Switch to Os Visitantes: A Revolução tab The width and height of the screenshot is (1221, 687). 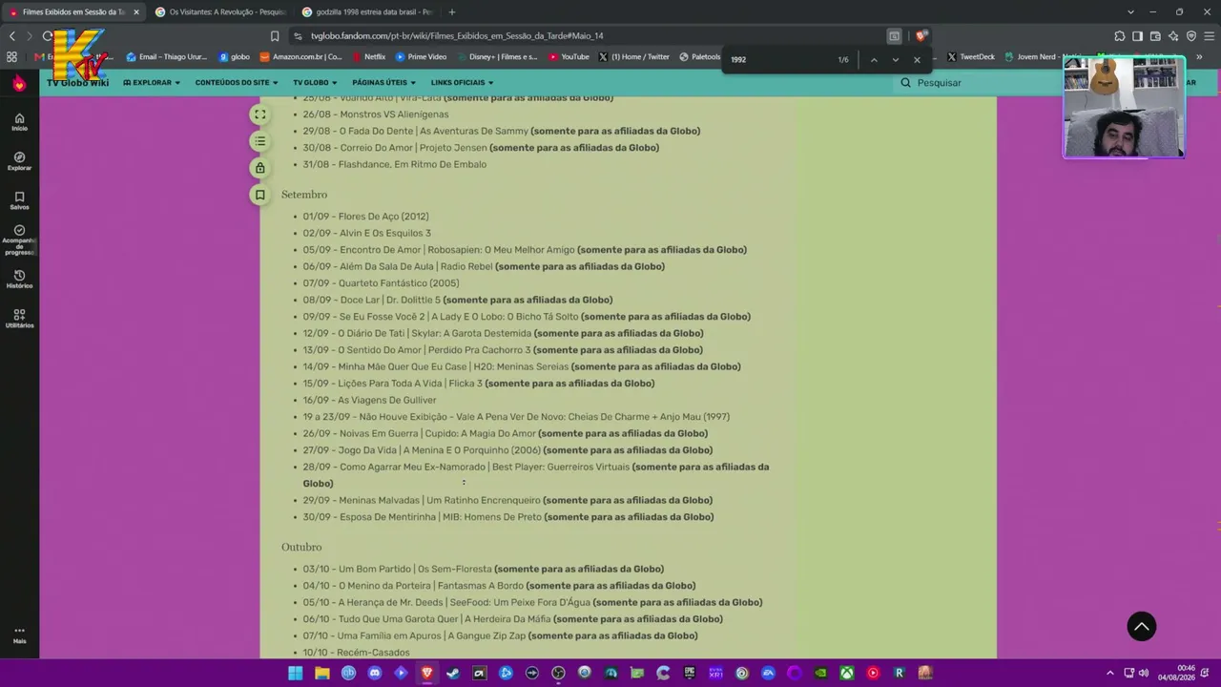pos(220,12)
